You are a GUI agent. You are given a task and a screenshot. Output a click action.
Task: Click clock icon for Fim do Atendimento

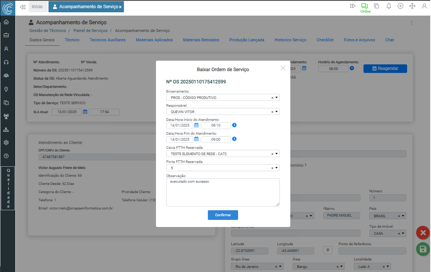tap(234, 139)
